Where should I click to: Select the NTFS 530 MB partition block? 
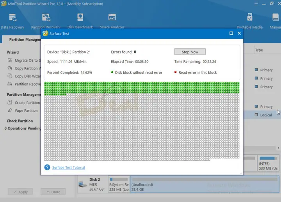click(268, 163)
